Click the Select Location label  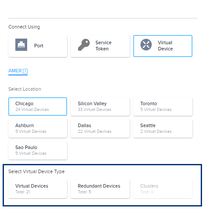click(25, 89)
